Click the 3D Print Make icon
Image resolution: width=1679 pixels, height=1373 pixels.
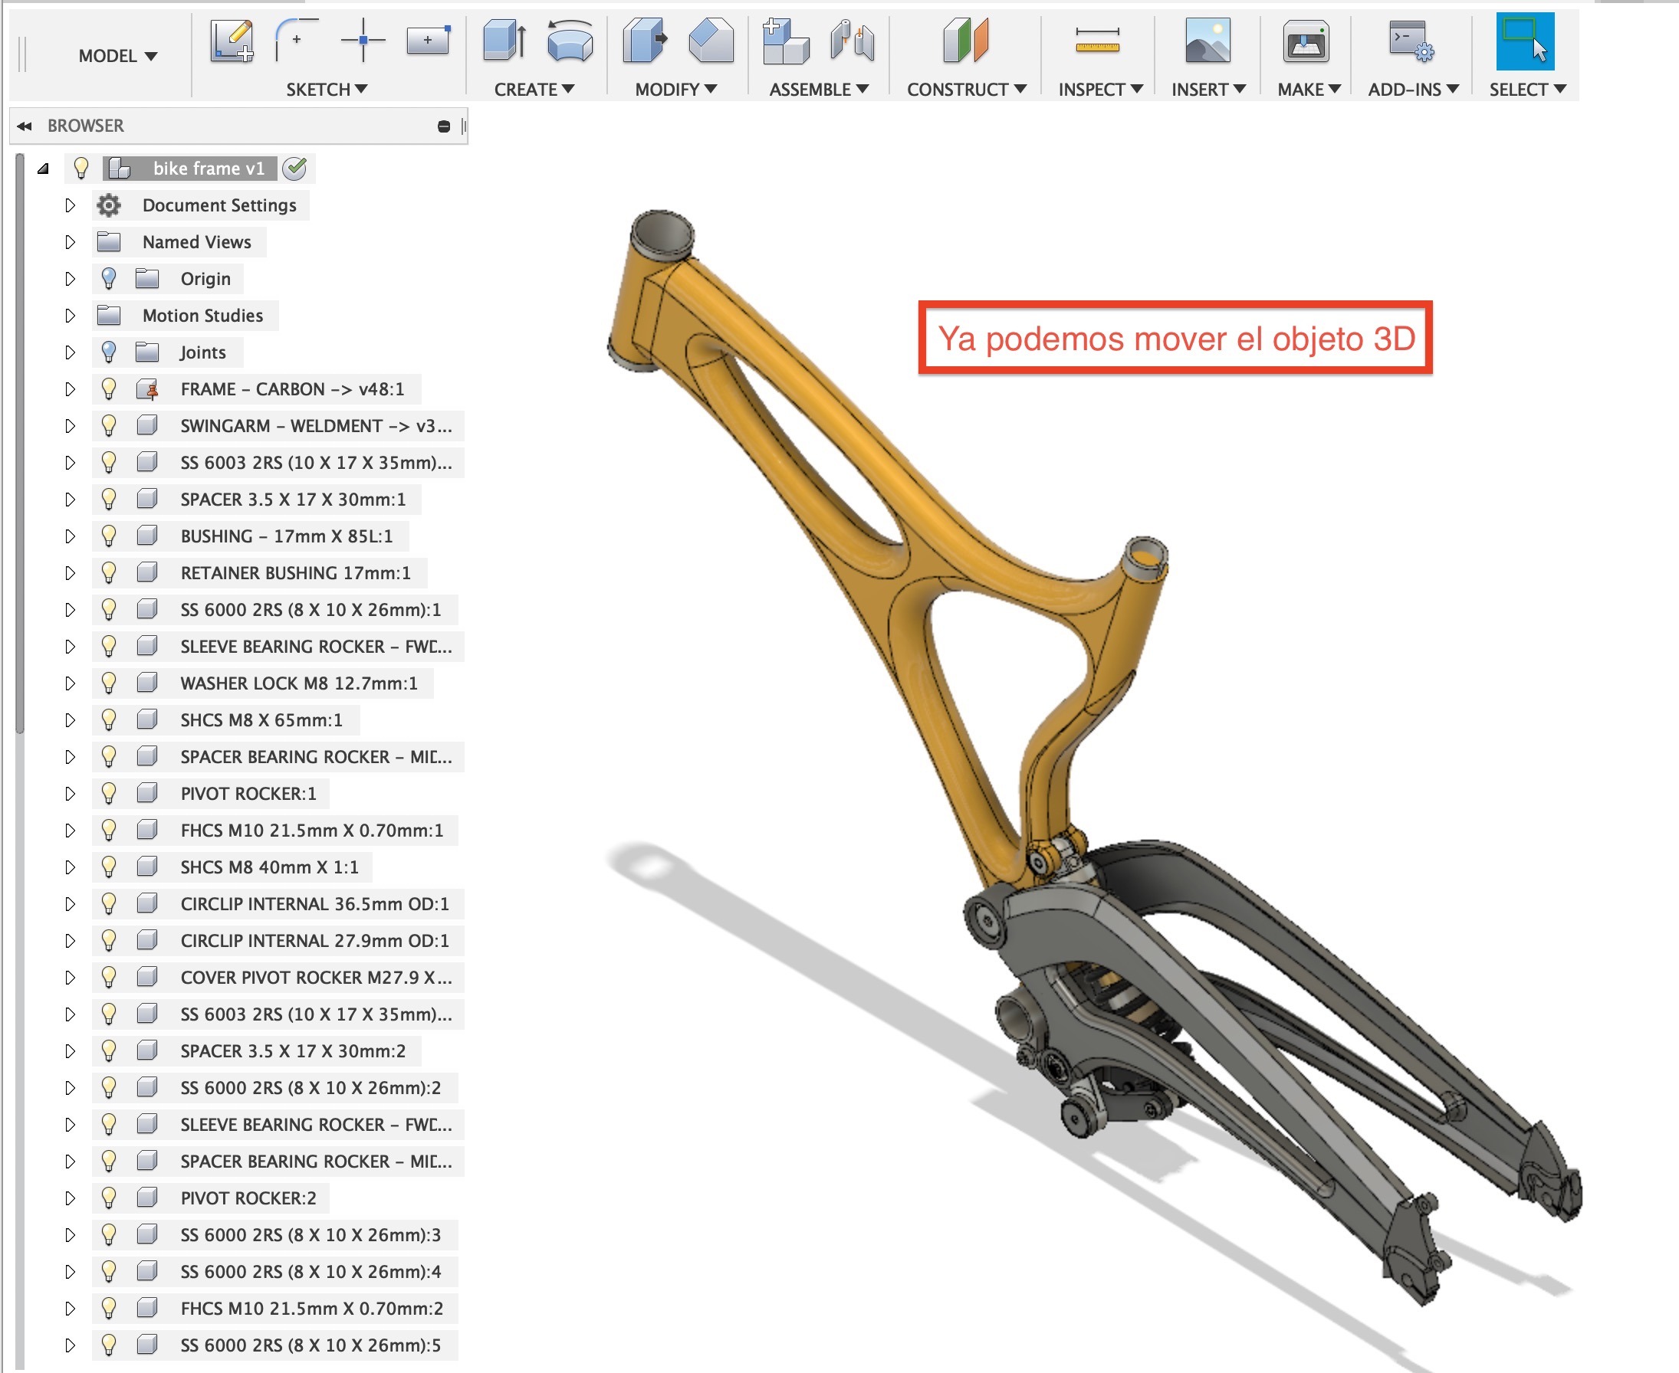coord(1305,41)
